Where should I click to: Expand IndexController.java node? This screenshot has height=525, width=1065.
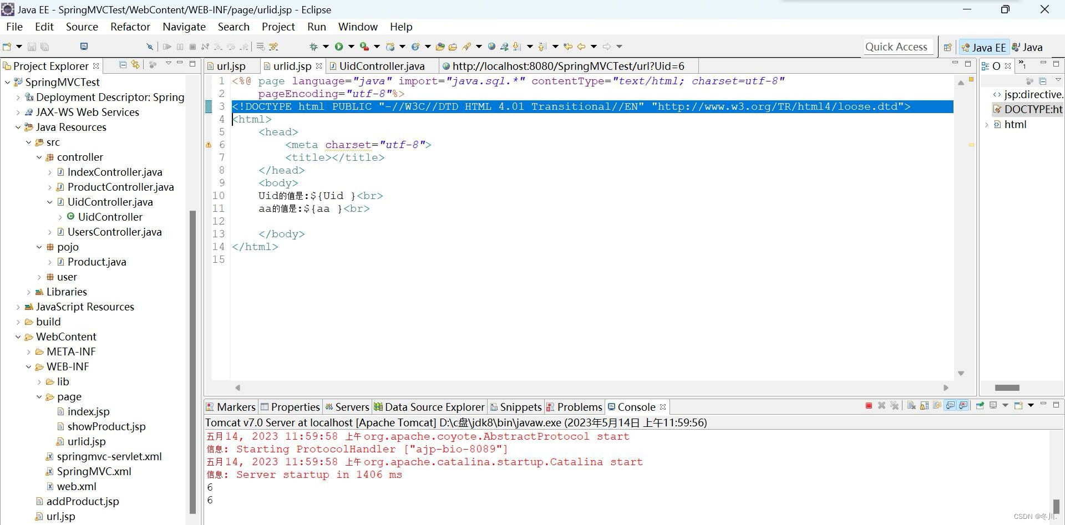[x=49, y=172]
